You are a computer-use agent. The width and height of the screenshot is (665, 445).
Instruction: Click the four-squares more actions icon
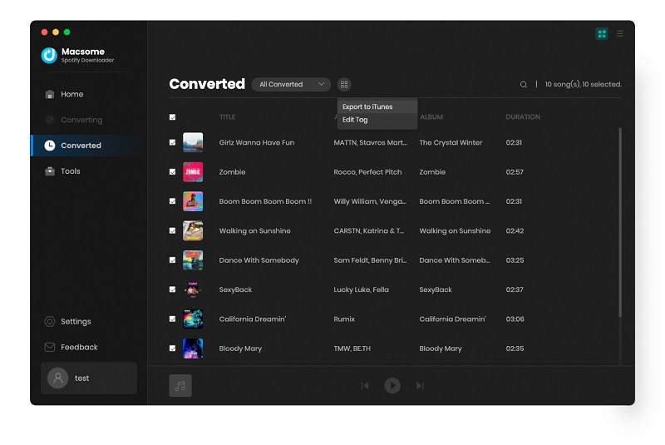click(x=344, y=84)
